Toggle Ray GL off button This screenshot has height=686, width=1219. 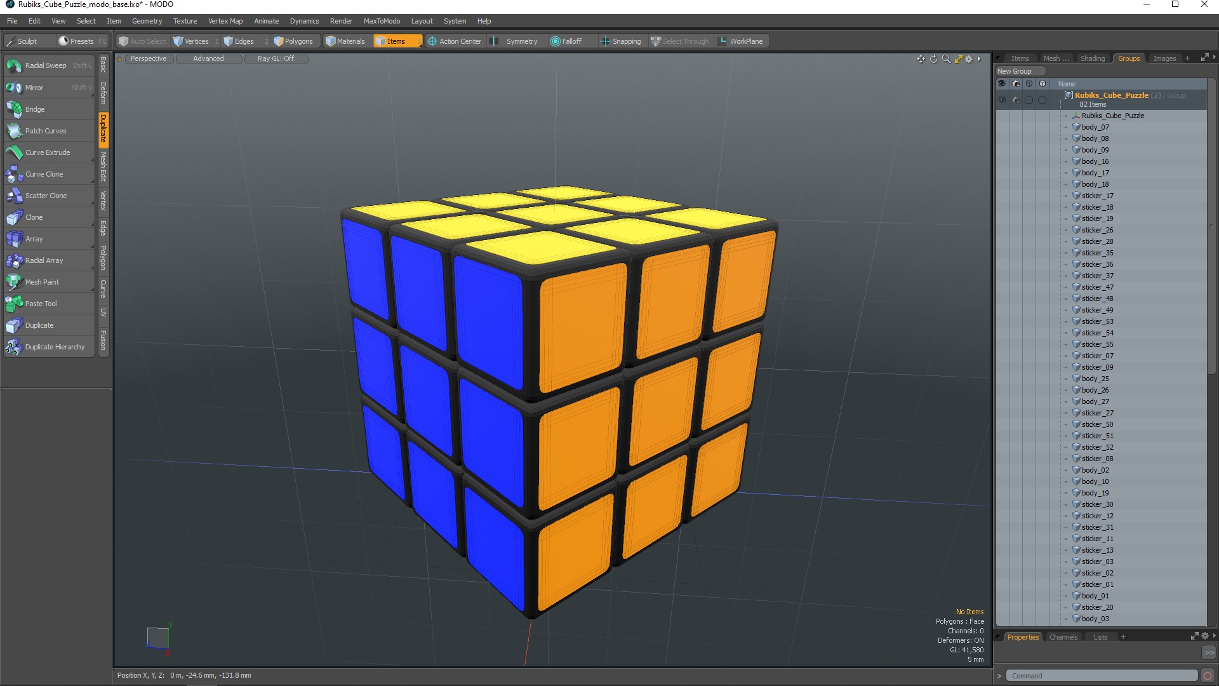pyautogui.click(x=275, y=58)
